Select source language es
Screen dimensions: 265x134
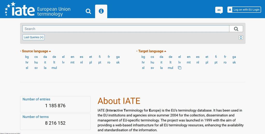[x=81, y=57]
